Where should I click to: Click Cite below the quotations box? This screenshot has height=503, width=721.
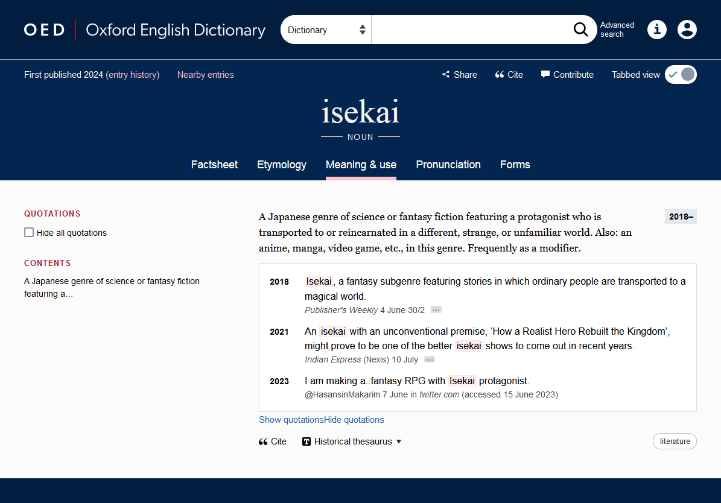pyautogui.click(x=273, y=441)
